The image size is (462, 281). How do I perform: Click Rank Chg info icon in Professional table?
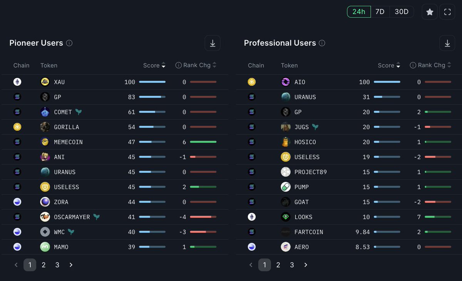[413, 65]
